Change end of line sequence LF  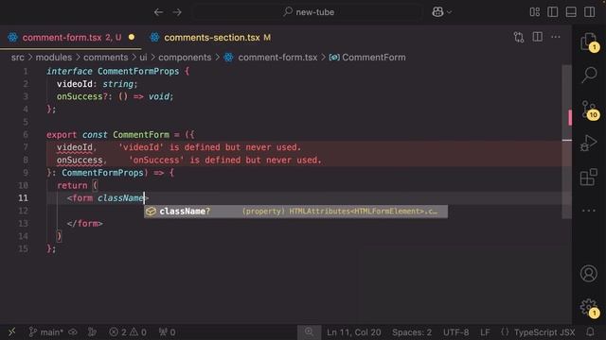[x=485, y=331]
